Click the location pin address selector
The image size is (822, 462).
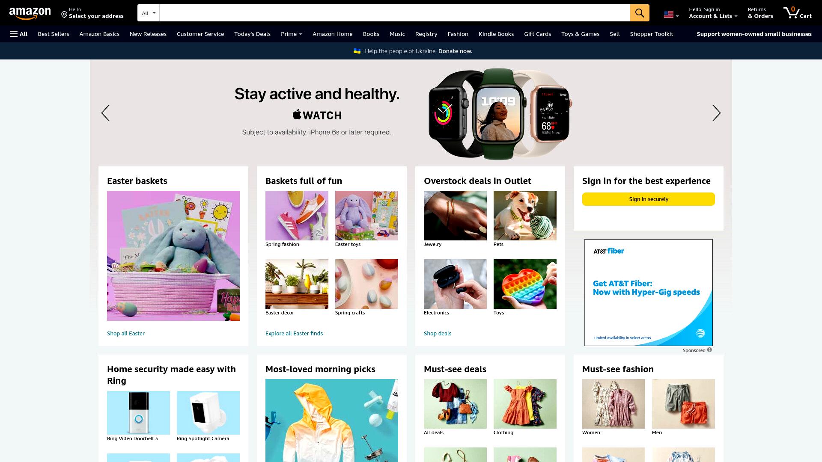tap(92, 13)
